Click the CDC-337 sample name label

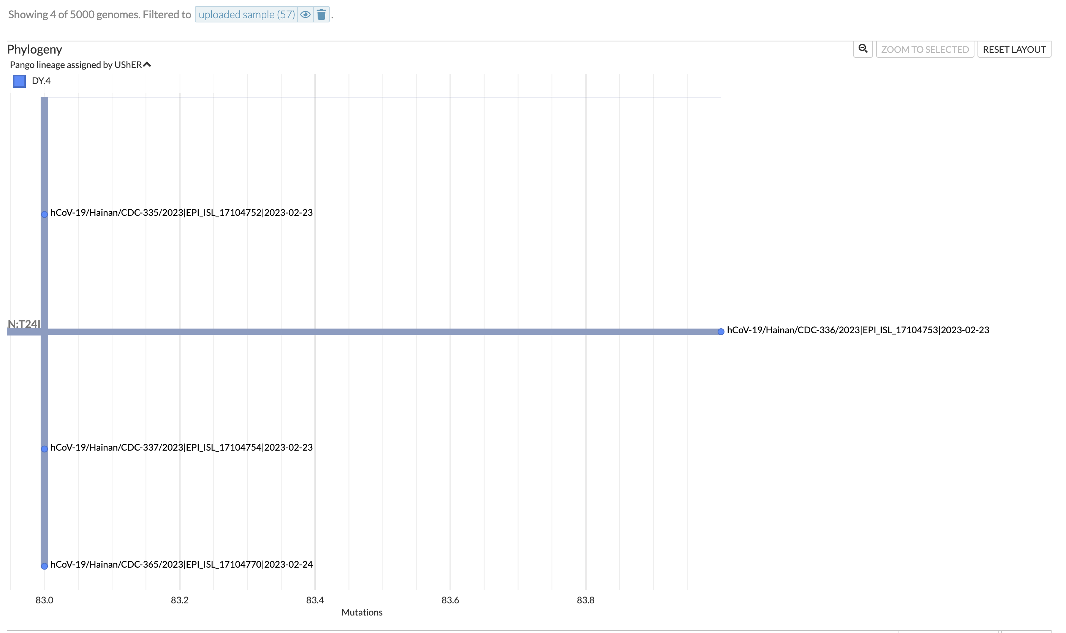tap(181, 447)
